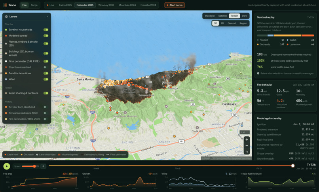
Task: Open the Eaton 2025 scenario
Action: (x=65, y=5)
